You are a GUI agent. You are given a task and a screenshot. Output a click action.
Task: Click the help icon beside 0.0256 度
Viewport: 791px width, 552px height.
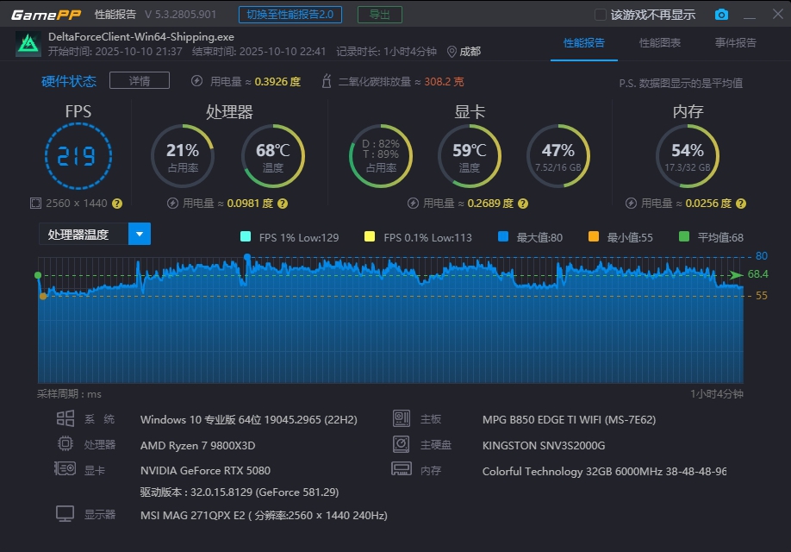(740, 204)
